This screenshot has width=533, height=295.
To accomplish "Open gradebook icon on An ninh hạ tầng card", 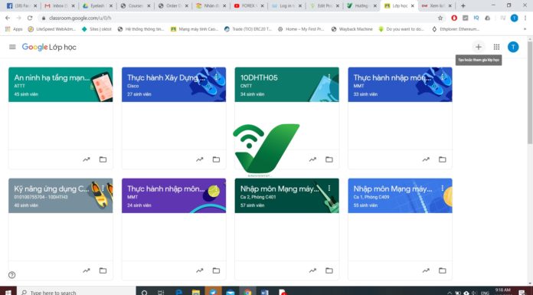I will (87, 159).
